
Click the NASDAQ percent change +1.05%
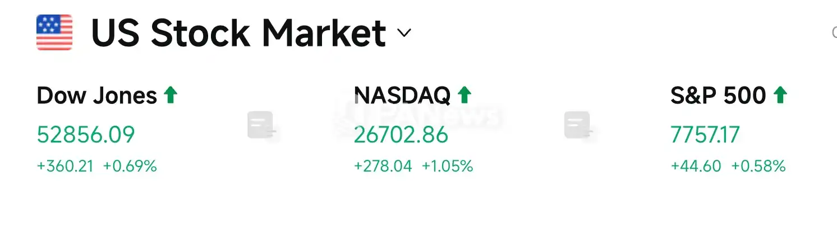(447, 166)
